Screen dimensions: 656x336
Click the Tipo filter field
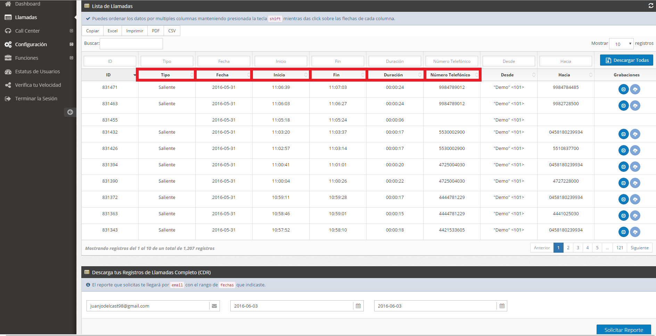(167, 61)
